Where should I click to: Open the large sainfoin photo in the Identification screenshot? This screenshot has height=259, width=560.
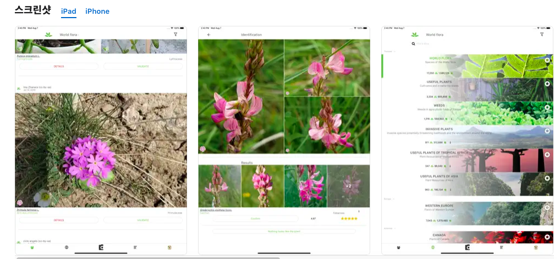click(x=241, y=96)
